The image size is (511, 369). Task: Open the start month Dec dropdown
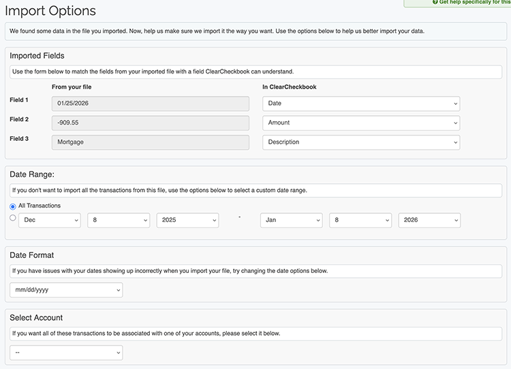(x=50, y=220)
